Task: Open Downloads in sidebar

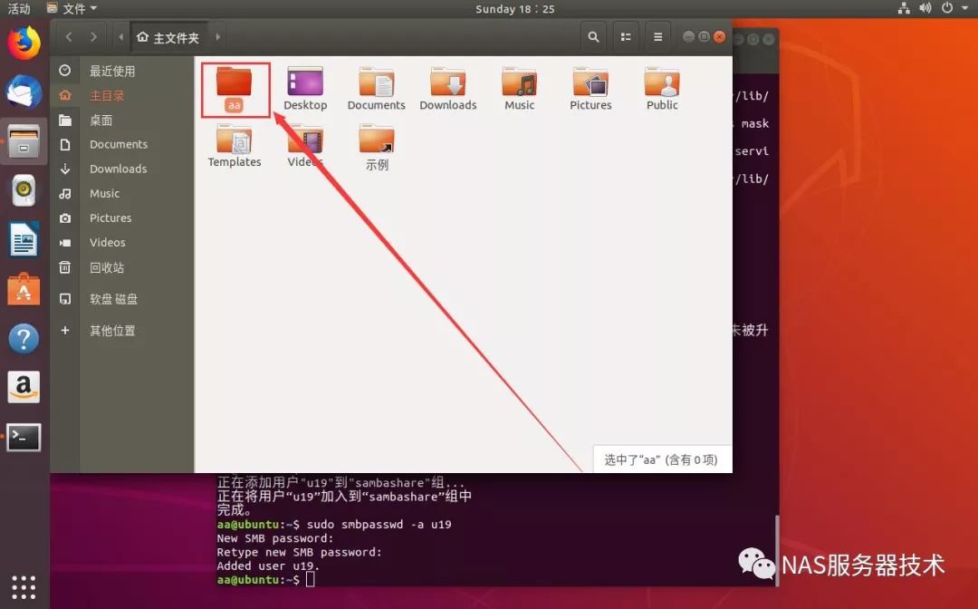Action: 121,169
